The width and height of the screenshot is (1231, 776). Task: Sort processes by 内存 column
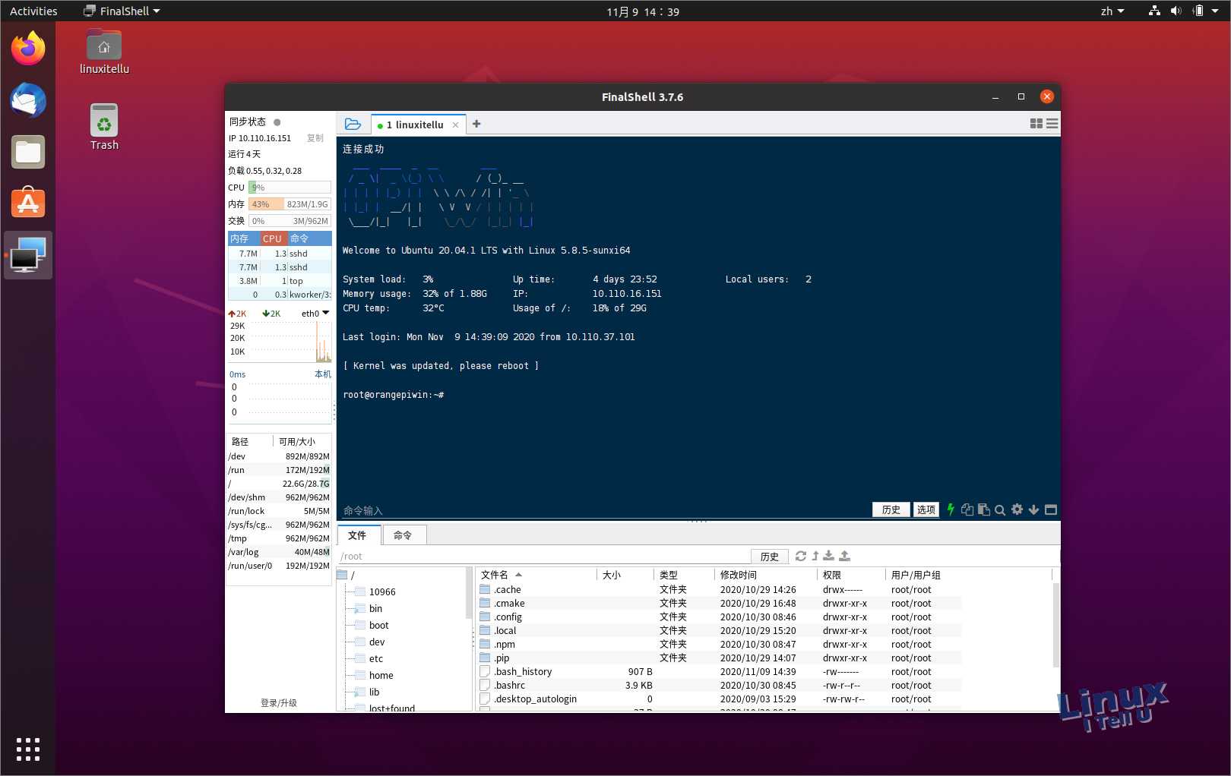[x=244, y=238]
